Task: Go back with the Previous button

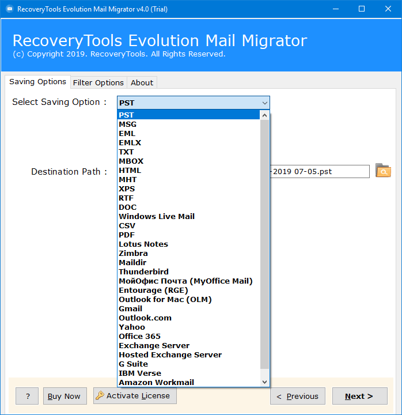Action: point(298,396)
